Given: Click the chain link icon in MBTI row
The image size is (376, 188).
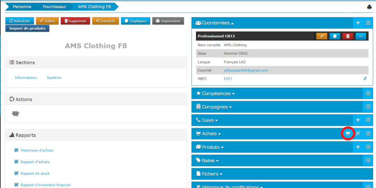Looking at the screenshot, I should (365, 79).
